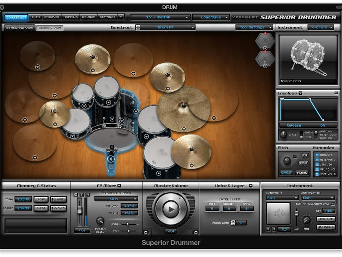The height and width of the screenshot is (257, 342).
Task: Switch to the Mapping tab
Action: [x=71, y=17]
